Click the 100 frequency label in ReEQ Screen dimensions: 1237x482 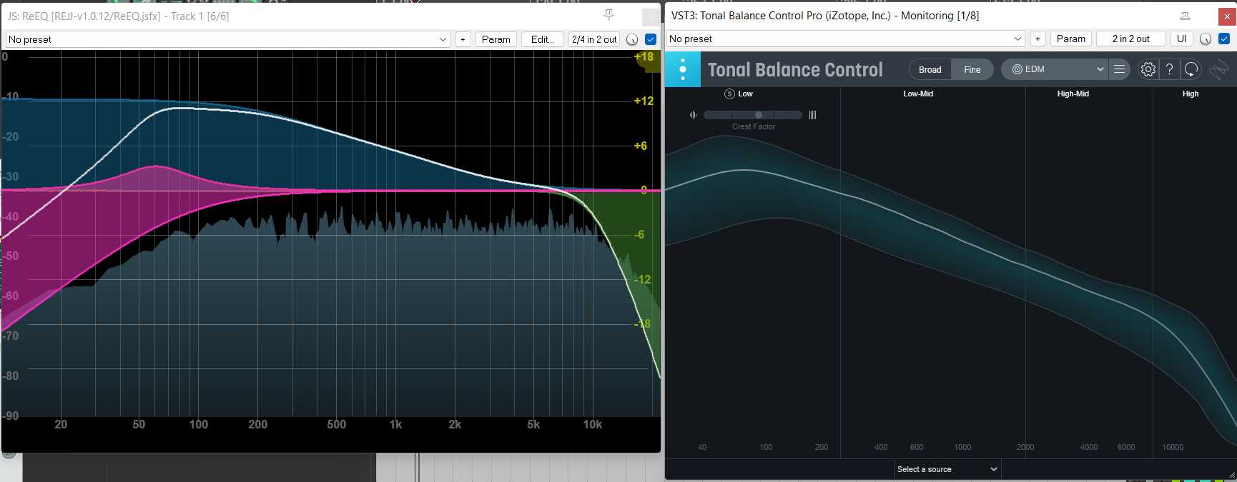click(x=199, y=424)
